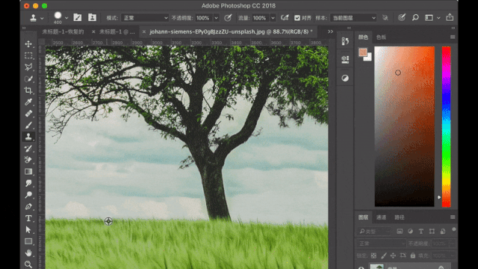Click the Share icon in options bar
Viewport: 478px width, 269px height.
[x=450, y=17]
